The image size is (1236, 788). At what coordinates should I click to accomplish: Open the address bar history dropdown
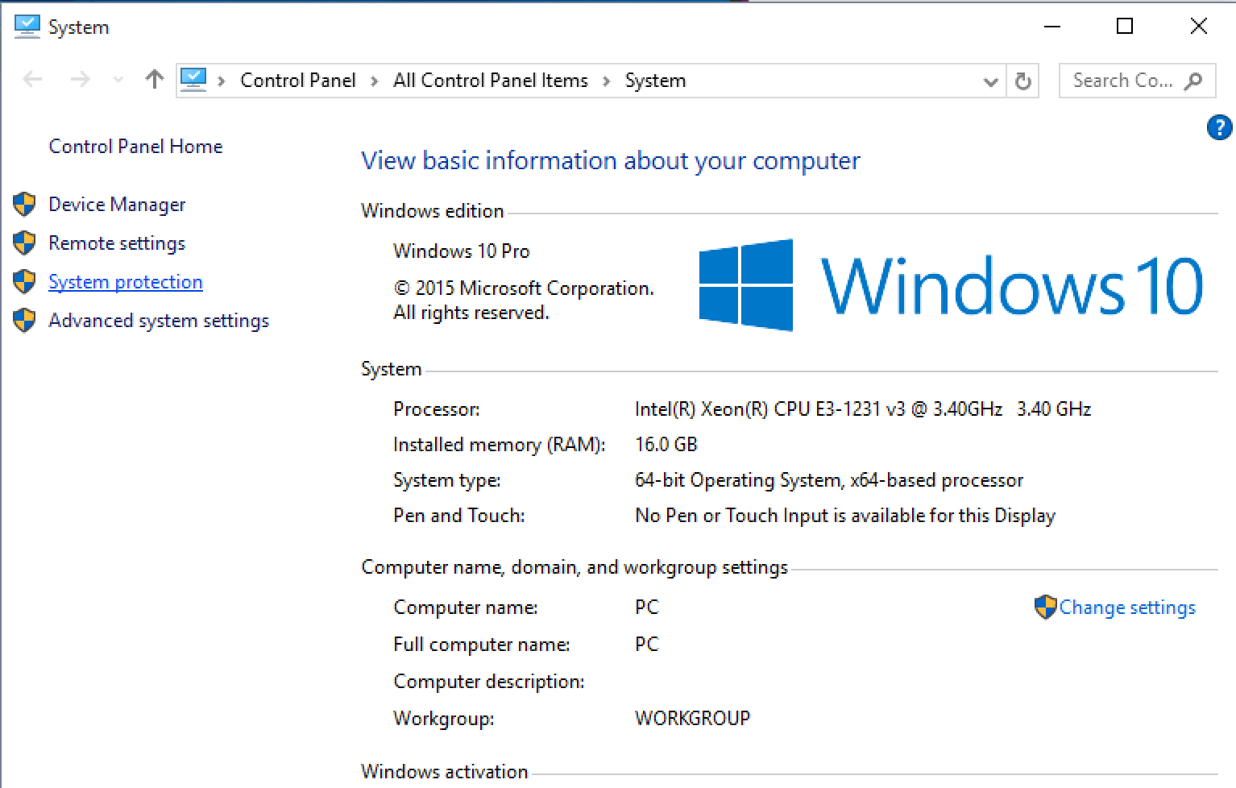pyautogui.click(x=990, y=81)
